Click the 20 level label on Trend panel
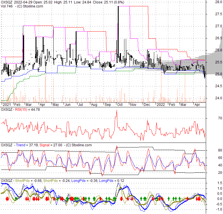 [220, 173]
